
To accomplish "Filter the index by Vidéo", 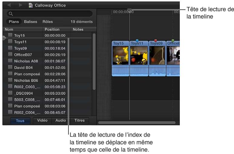I will tap(42, 120).
